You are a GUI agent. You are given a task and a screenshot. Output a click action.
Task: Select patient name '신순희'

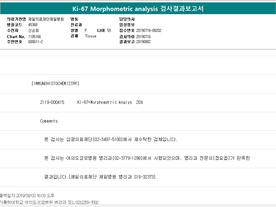(x=33, y=30)
